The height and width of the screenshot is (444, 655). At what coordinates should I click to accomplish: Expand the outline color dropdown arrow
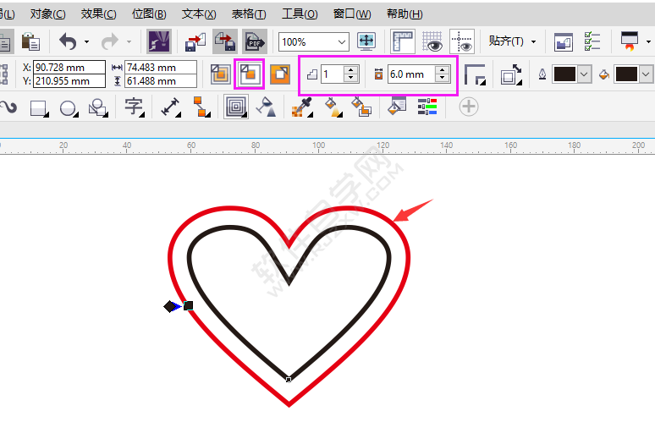585,74
